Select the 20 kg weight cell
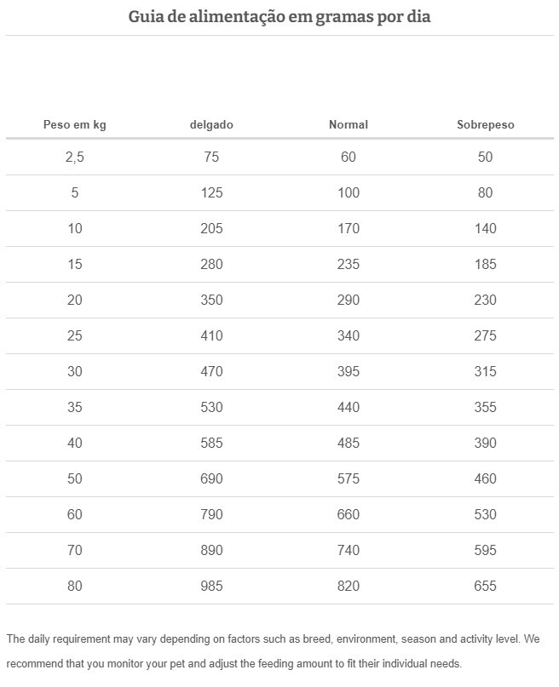Screen dimensions: 559x687 point(75,300)
